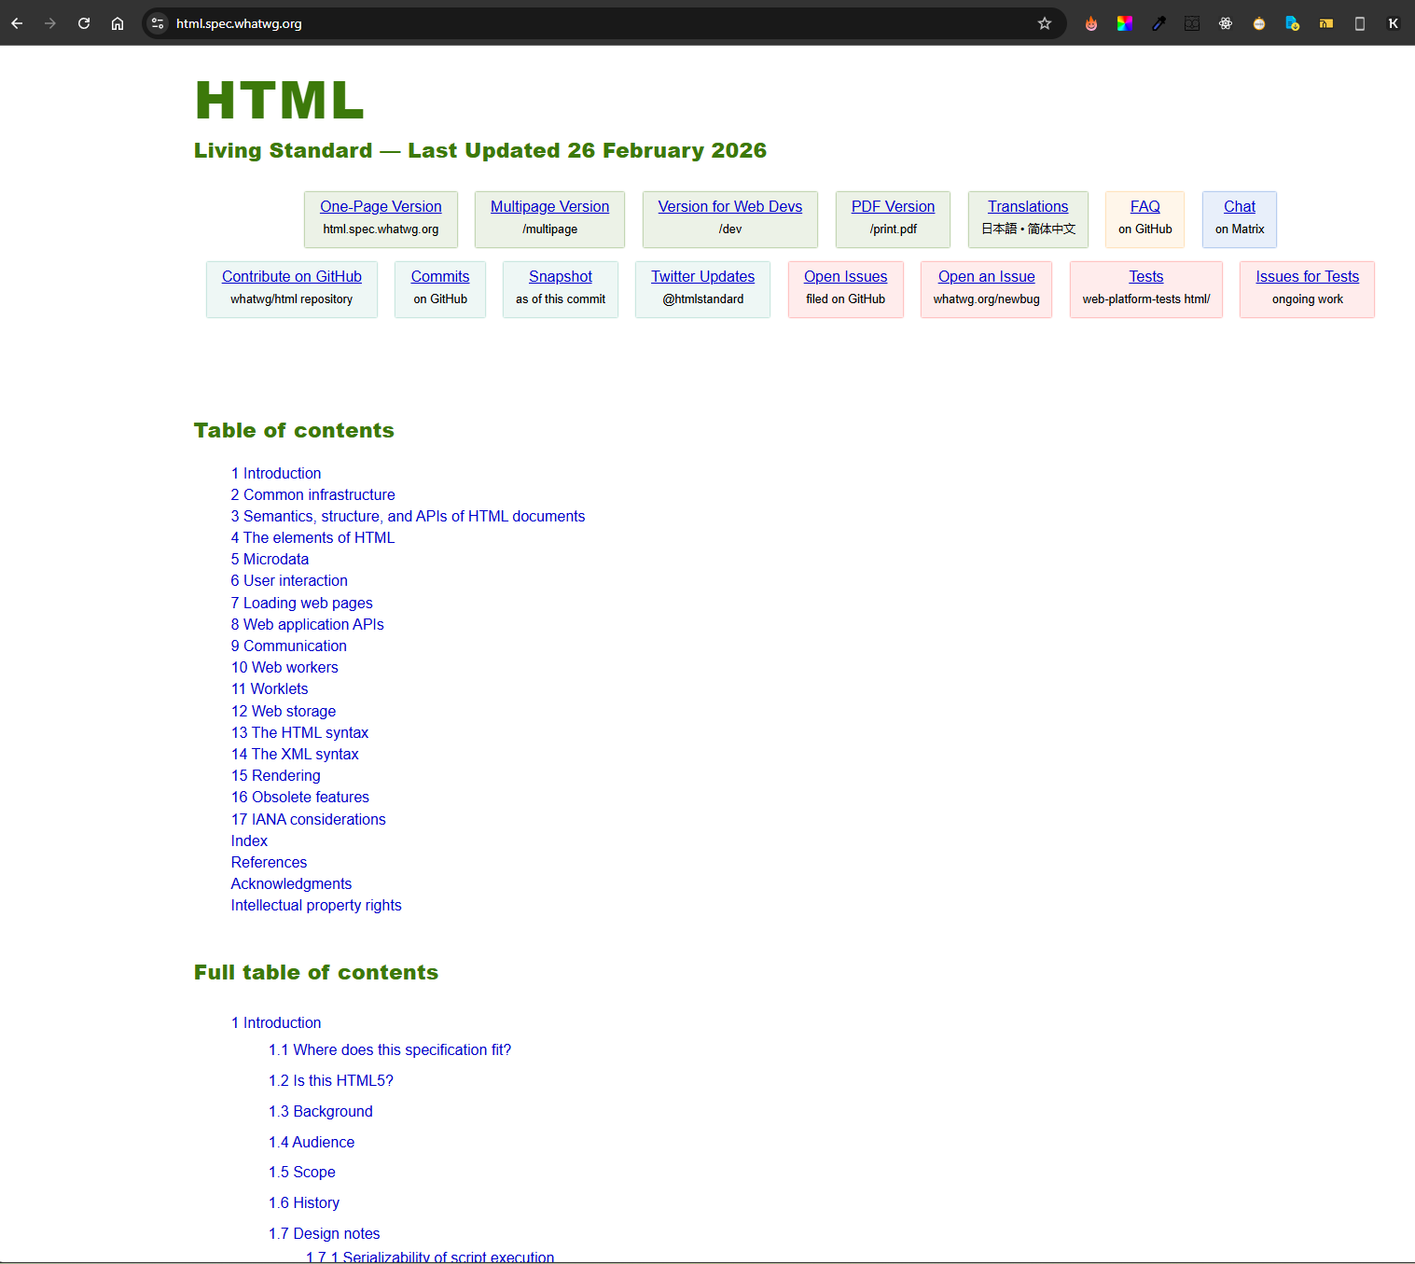Jump to 6 User interaction

click(x=289, y=580)
